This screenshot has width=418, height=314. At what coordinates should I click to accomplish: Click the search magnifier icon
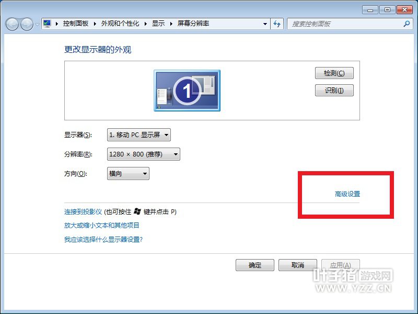[407, 24]
